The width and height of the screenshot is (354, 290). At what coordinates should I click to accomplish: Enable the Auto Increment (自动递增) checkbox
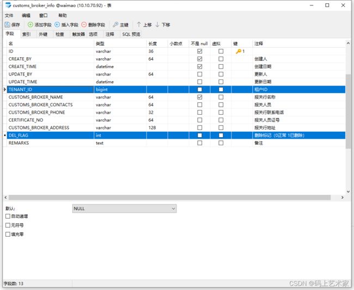coord(8,216)
